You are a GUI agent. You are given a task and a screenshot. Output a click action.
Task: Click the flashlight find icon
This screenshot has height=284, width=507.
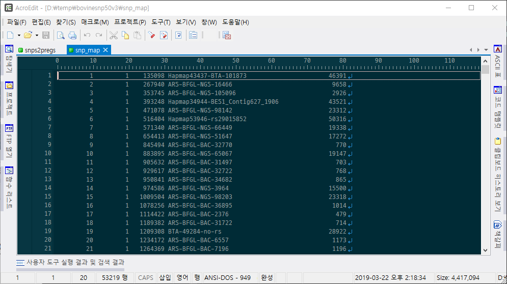coord(151,35)
